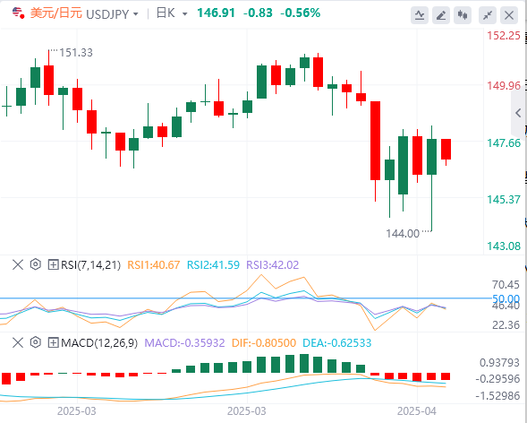Click the 149.96 price axis label

point(504,86)
